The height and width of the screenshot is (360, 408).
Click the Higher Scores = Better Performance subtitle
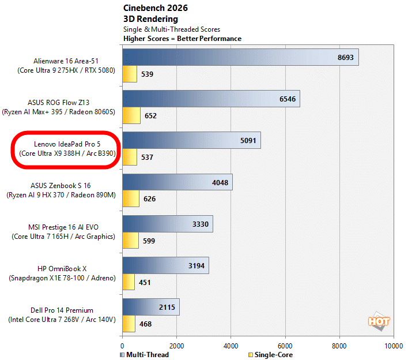pyautogui.click(x=182, y=39)
